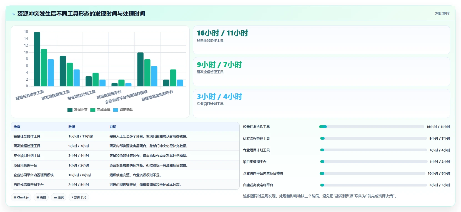Select table row 项目集管理平台
461x212 pixels.
click(x=125, y=165)
